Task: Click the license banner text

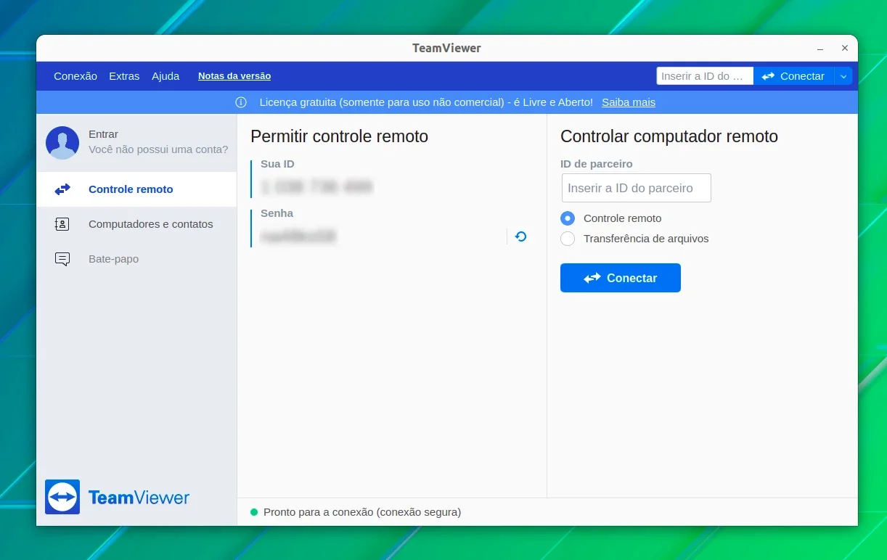Action: pyautogui.click(x=426, y=102)
